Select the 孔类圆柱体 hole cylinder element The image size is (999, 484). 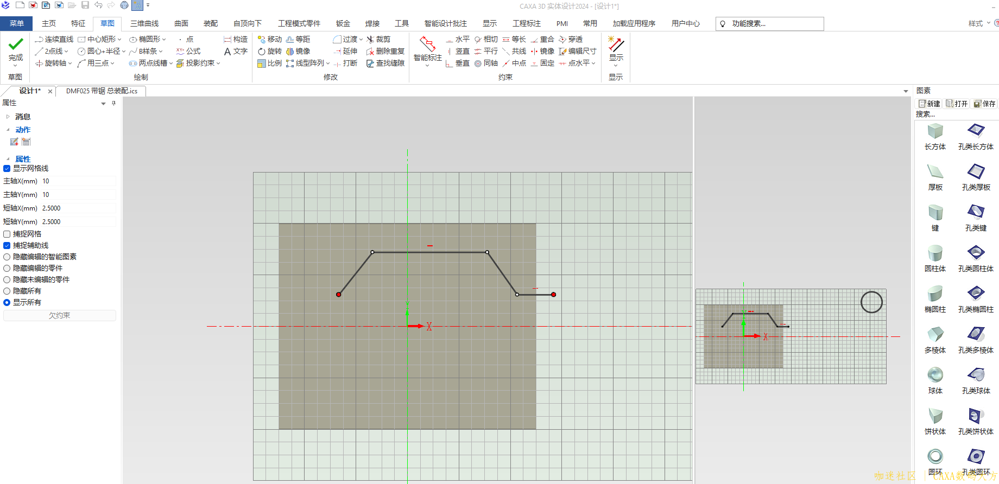point(976,259)
